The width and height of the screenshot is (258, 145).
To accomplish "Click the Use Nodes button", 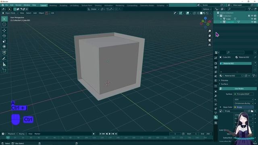I will tap(237, 89).
